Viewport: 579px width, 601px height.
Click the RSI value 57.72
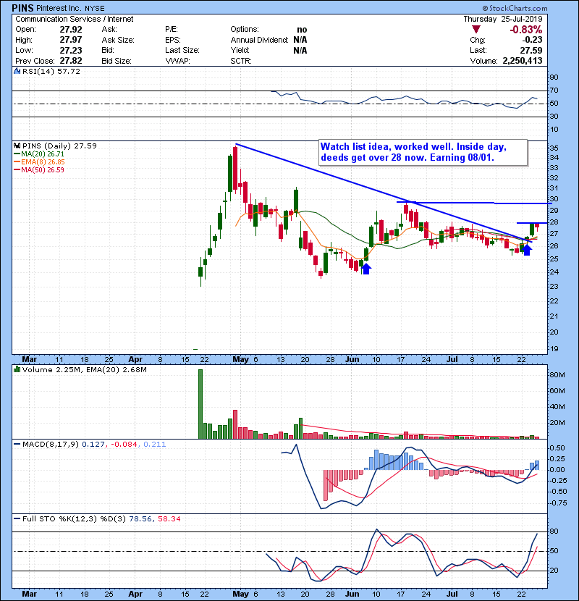68,71
